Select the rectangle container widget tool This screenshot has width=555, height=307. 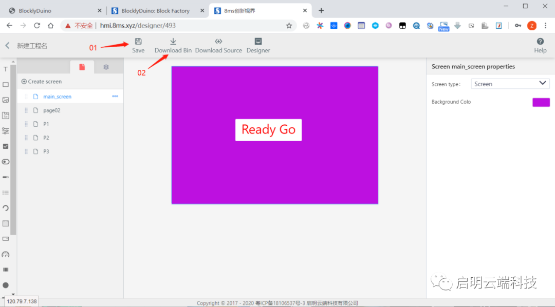click(6, 85)
